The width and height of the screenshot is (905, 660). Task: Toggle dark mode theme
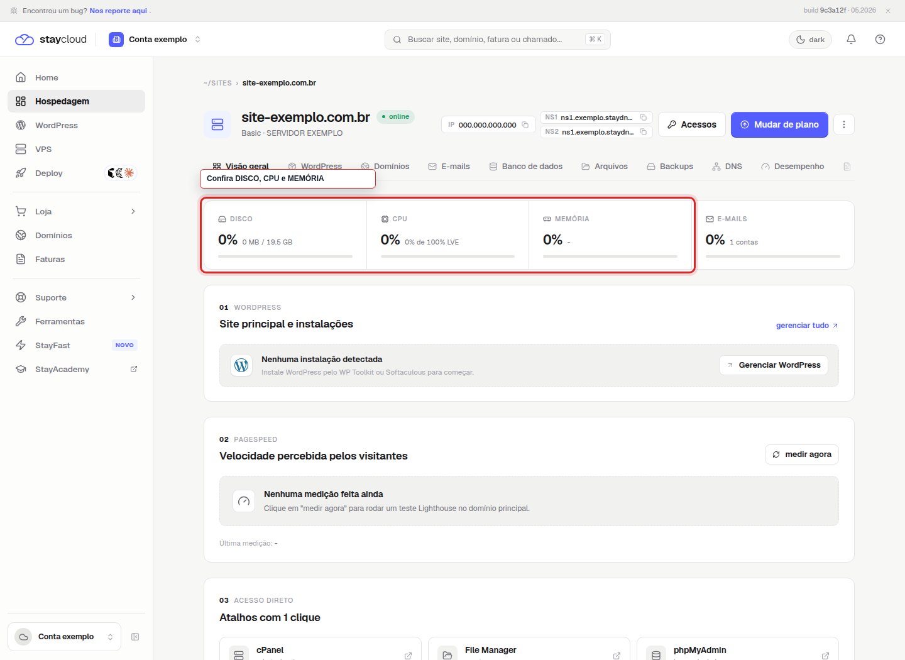810,39
